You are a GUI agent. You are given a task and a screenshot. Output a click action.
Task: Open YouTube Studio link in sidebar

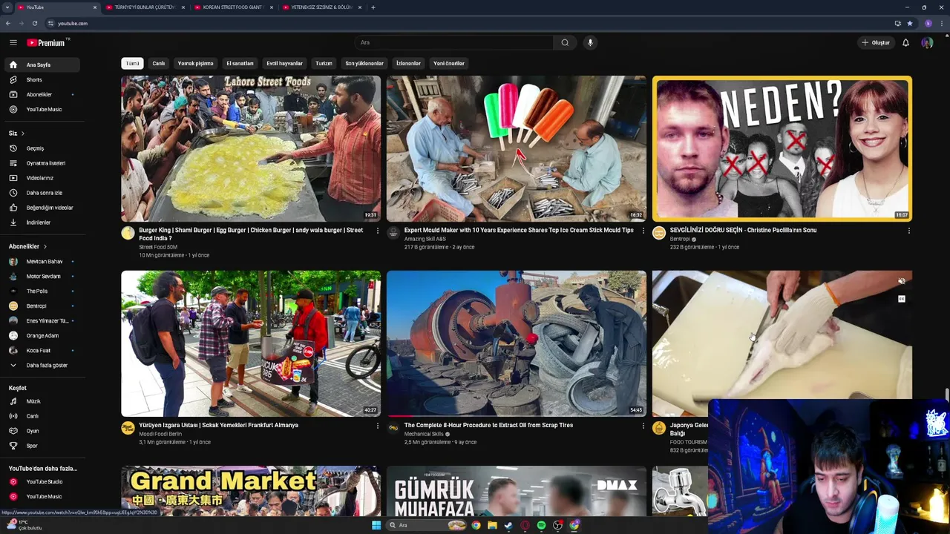point(41,481)
